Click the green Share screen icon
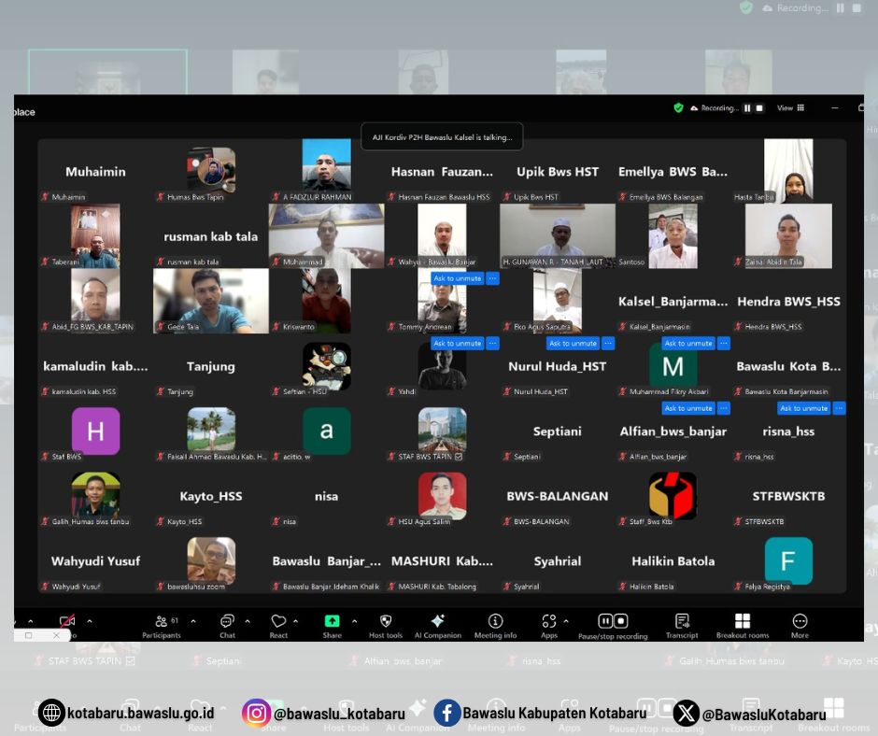 332,620
